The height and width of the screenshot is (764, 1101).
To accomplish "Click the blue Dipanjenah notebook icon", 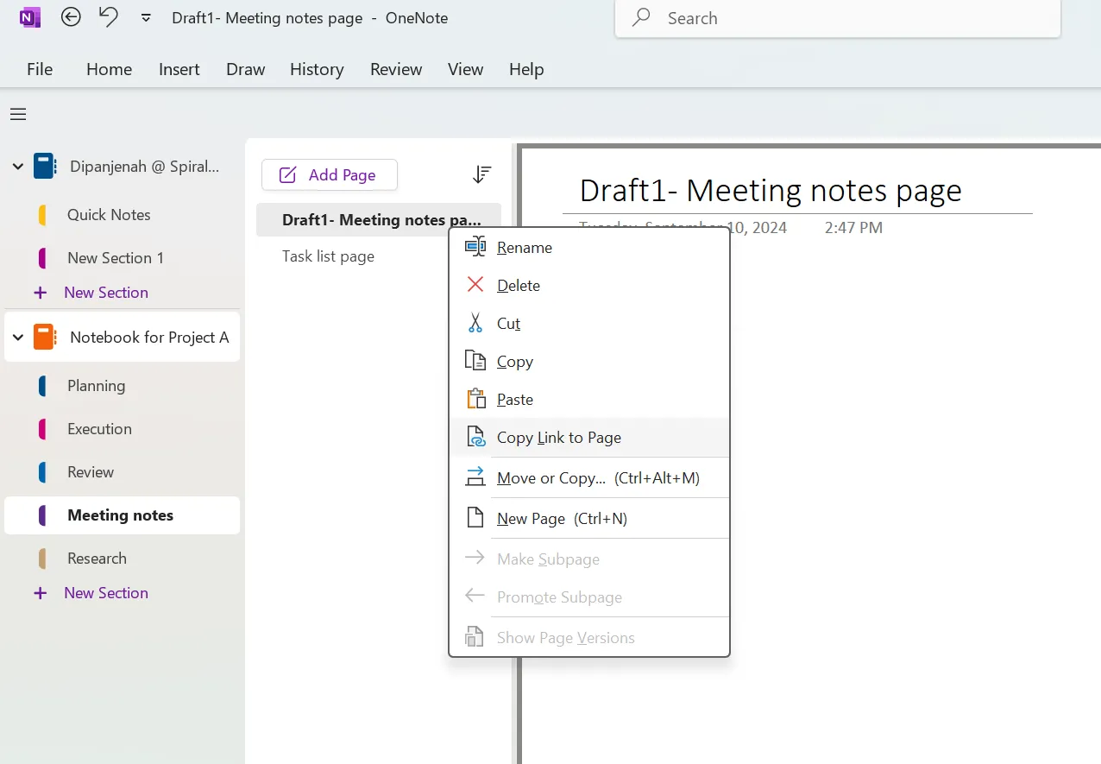I will tap(45, 166).
